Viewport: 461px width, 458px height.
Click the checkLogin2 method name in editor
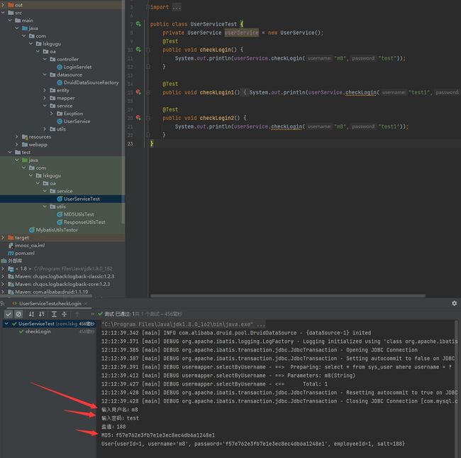pyautogui.click(x=217, y=118)
